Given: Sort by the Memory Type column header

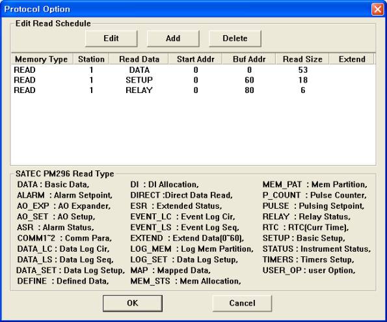Looking at the screenshot, I should 42,59.
